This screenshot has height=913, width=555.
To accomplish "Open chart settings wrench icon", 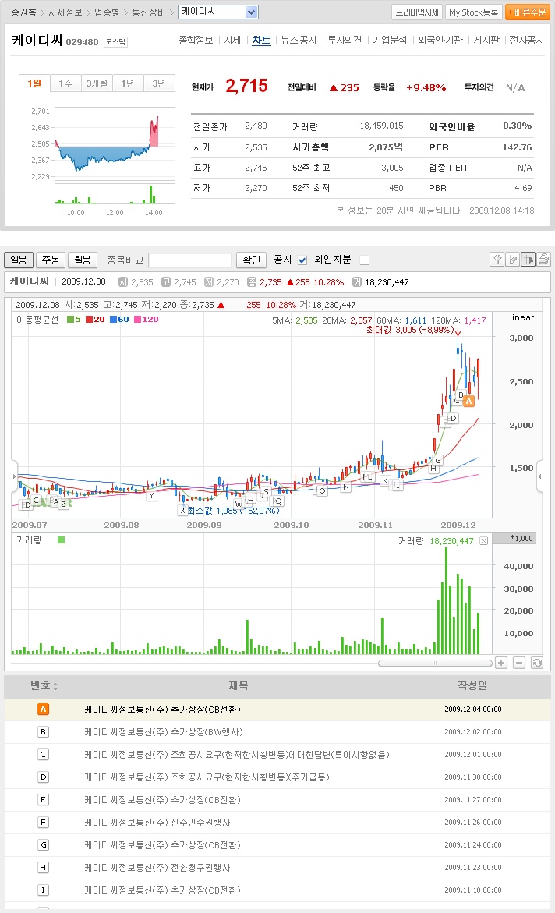I will point(497,259).
